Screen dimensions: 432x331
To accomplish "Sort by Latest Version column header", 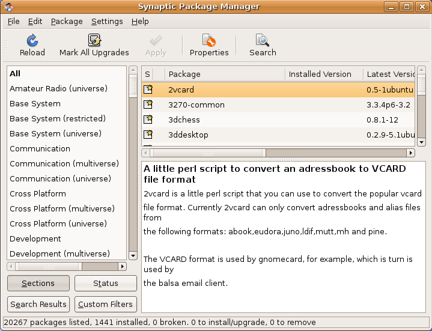I will [389, 74].
